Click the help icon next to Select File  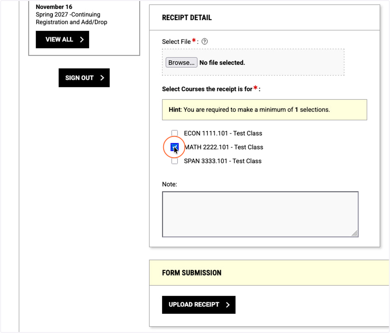pos(204,42)
